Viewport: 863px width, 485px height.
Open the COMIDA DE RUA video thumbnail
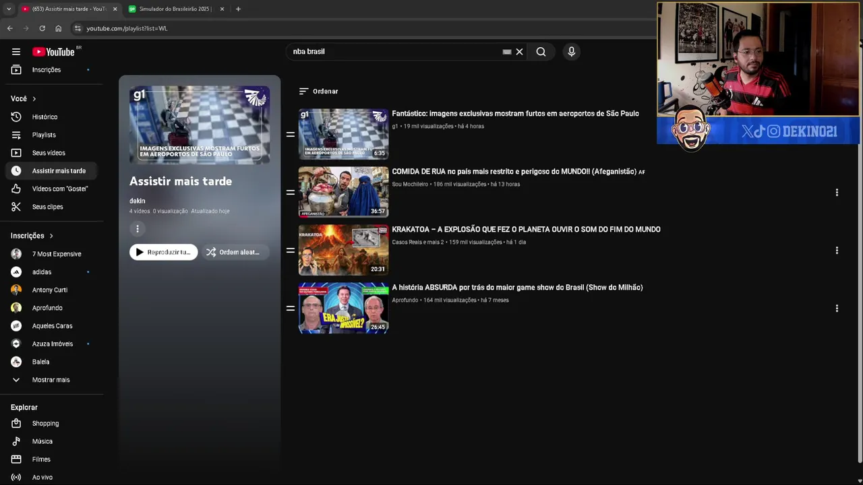point(344,192)
